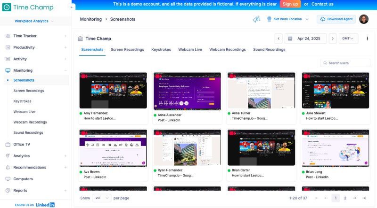Switch to the Screen Recordings tab
Viewport: 377px width, 208px height.
coord(127,50)
